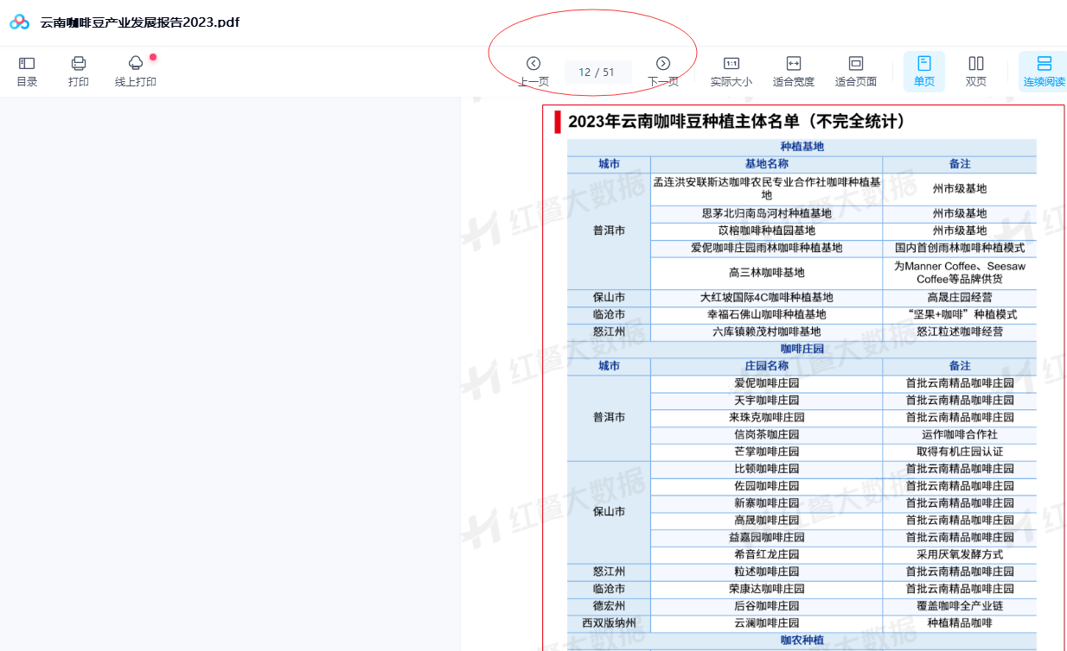Screen dimensions: 1067x651
Task: Click the 德宏州 city cell
Action: tap(609, 606)
